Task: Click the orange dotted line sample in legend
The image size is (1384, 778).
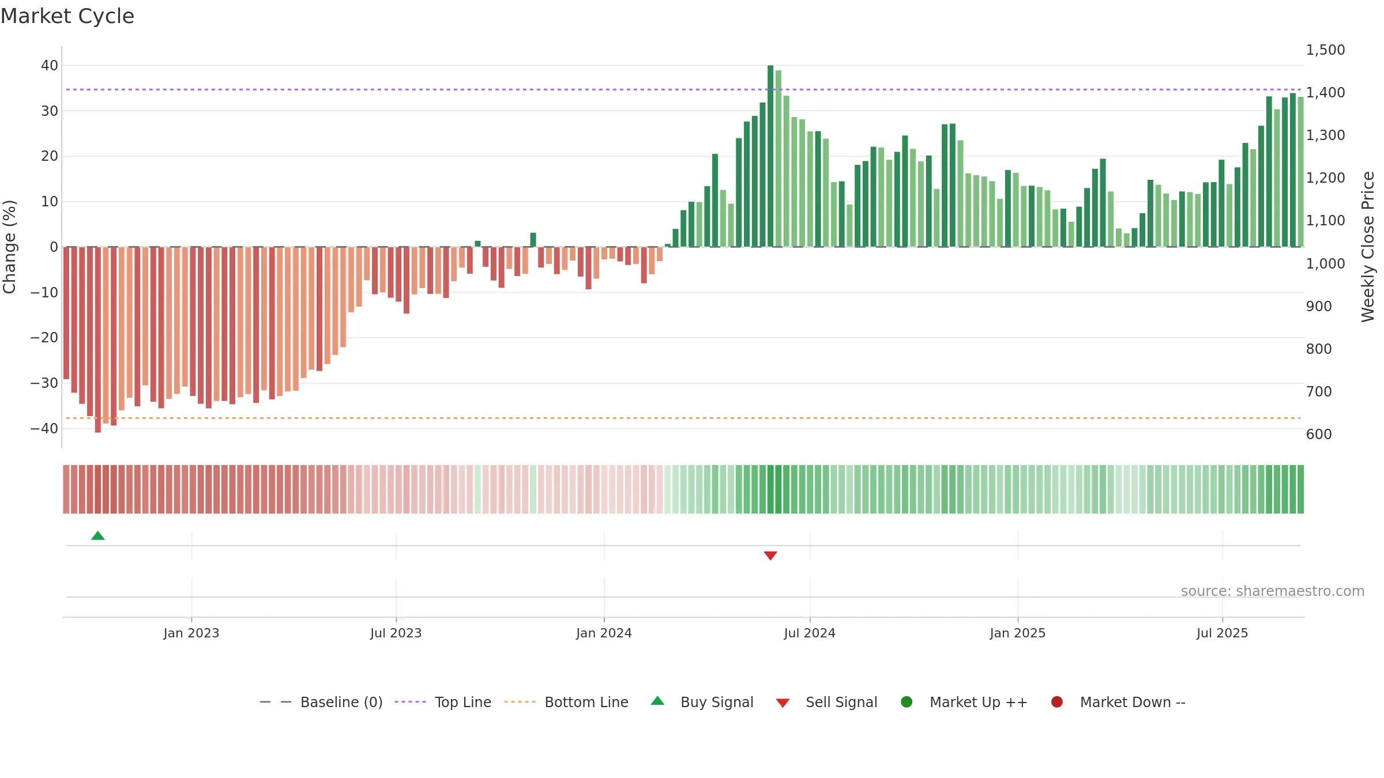Action: 520,702
